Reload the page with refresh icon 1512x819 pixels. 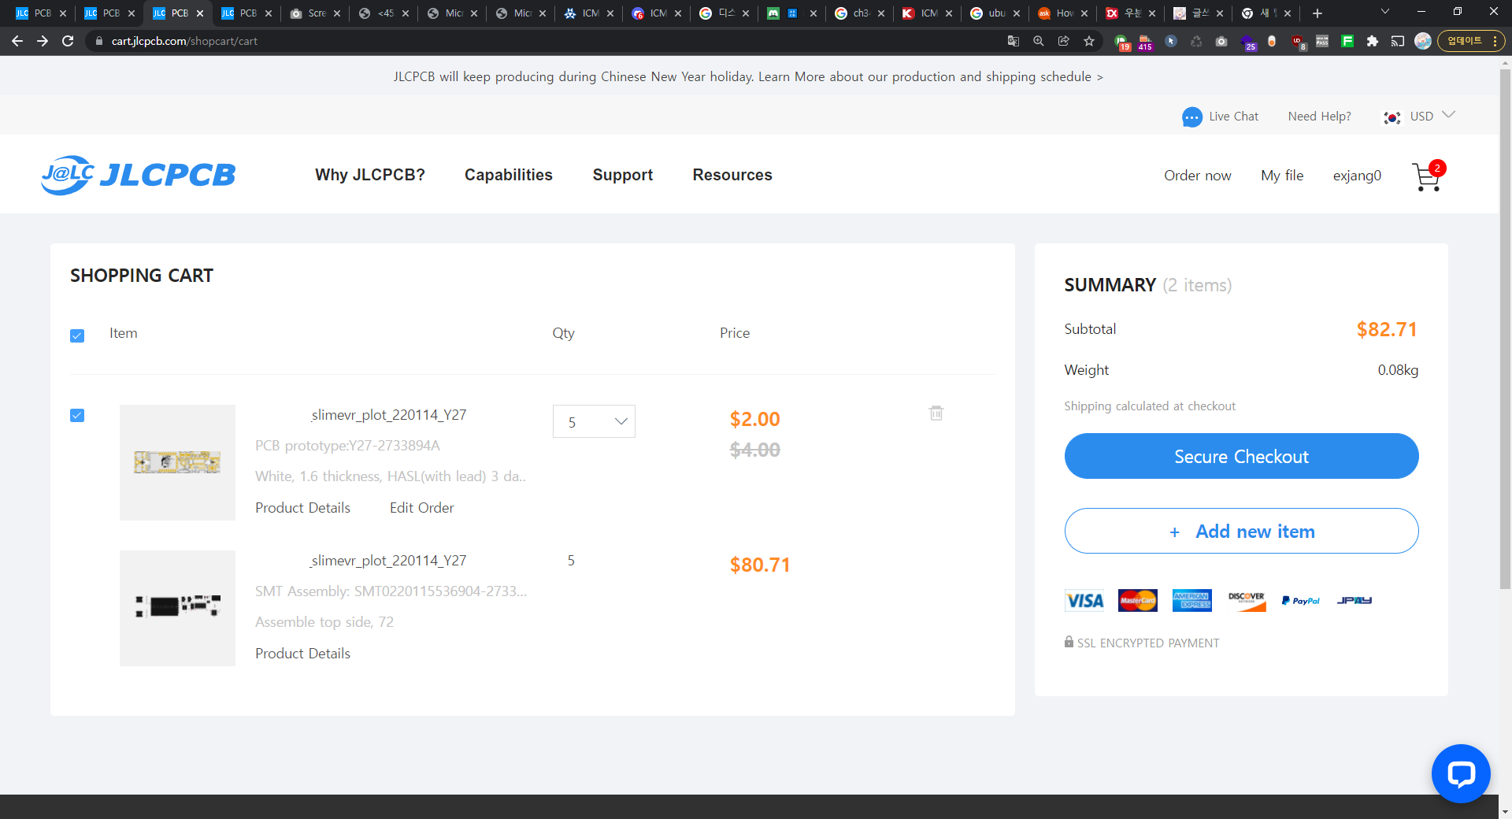point(68,41)
